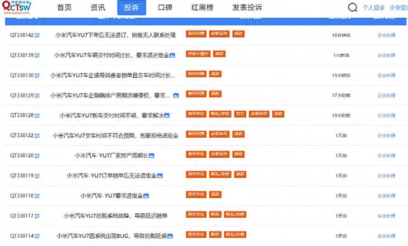
Task: Open complaint 交车时间不符合预期
Action: click(x=115, y=136)
